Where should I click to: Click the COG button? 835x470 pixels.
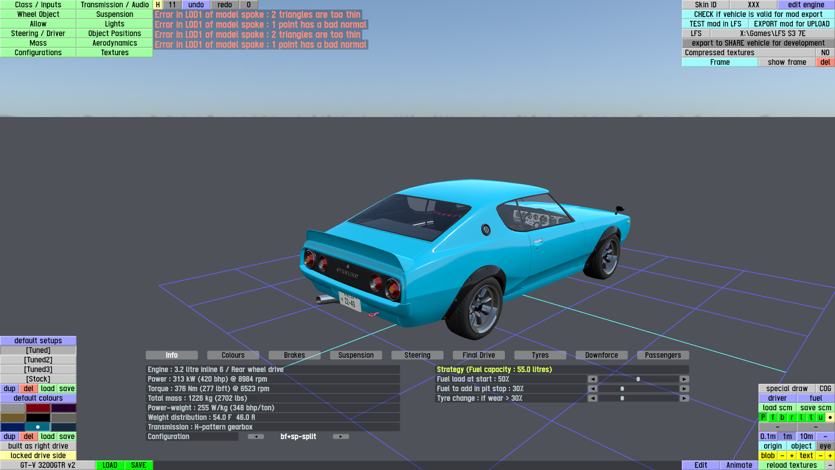[825, 389]
